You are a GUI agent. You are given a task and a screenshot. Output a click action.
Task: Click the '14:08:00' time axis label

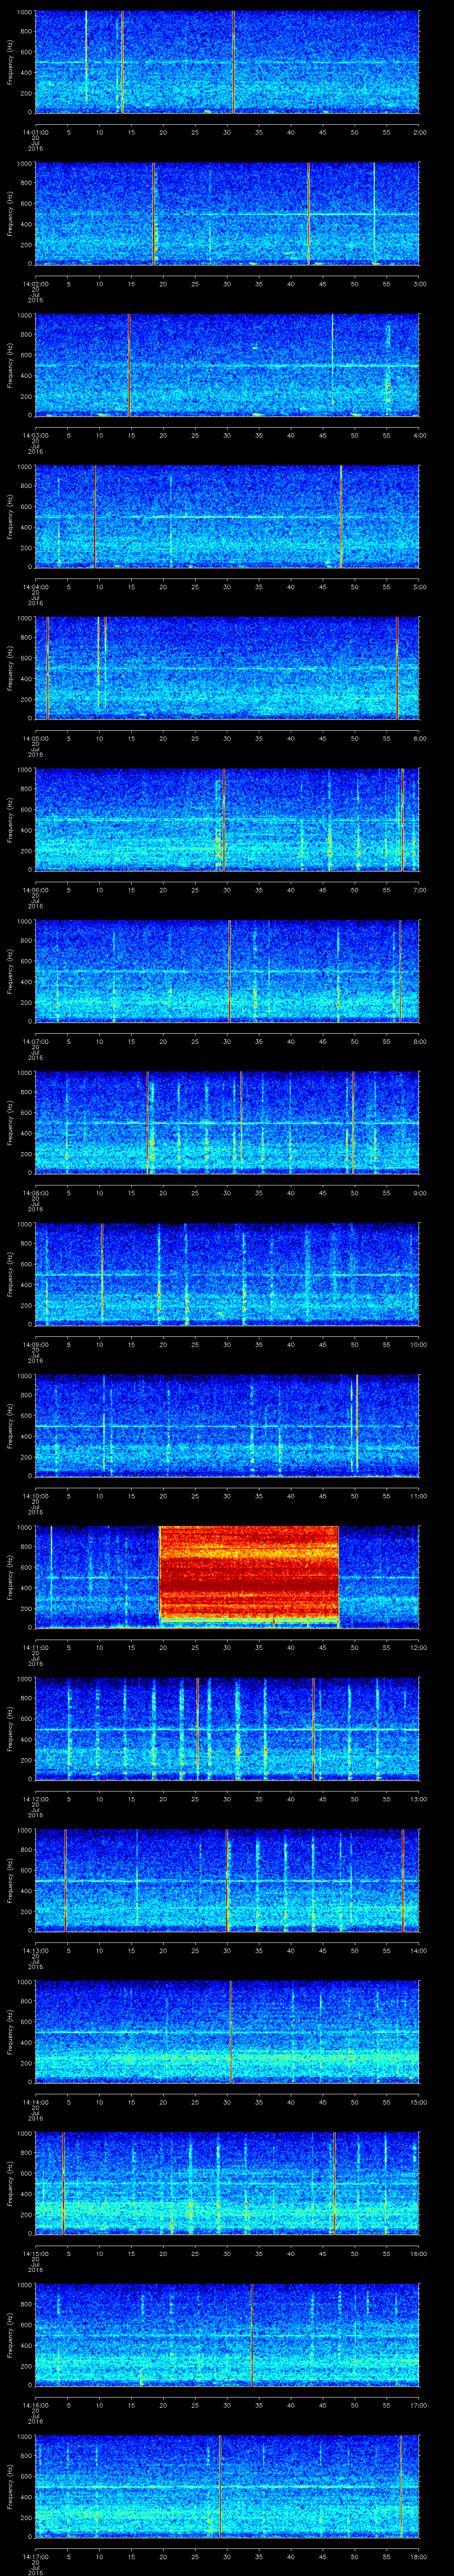(35, 1193)
